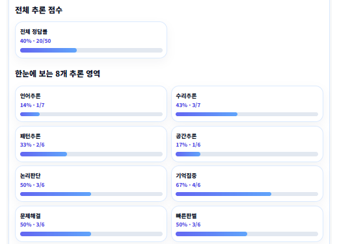Click the 43% · 3/7 score text

tap(188, 105)
